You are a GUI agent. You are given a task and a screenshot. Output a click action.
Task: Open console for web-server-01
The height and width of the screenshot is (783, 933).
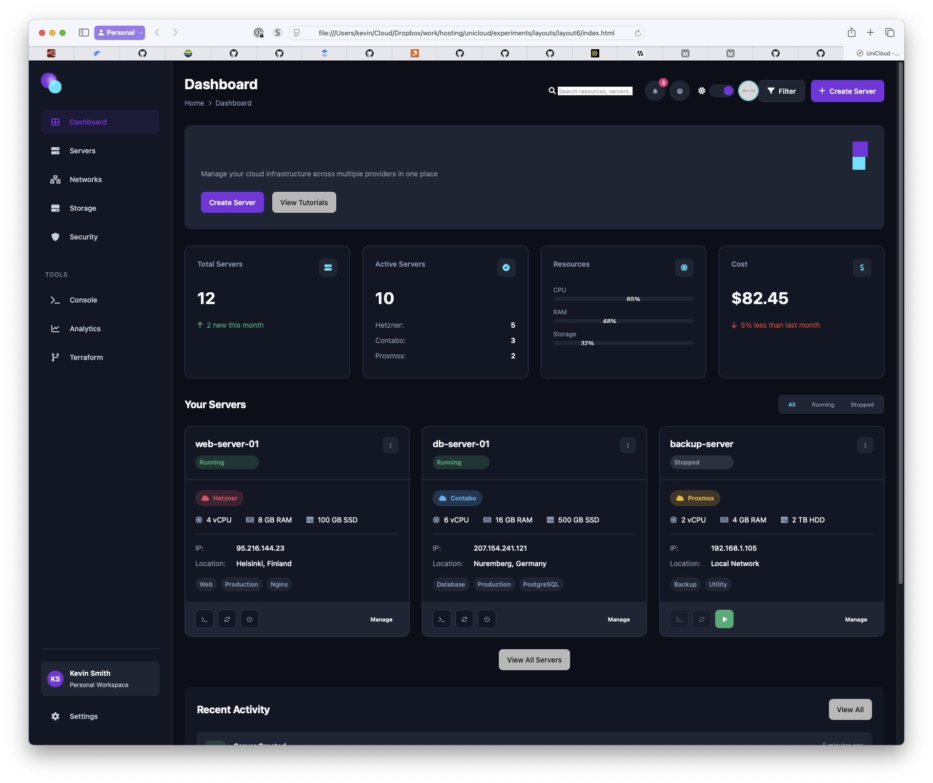tap(204, 619)
